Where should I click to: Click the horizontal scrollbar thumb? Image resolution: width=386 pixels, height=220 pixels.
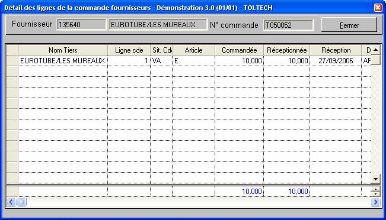(21, 202)
